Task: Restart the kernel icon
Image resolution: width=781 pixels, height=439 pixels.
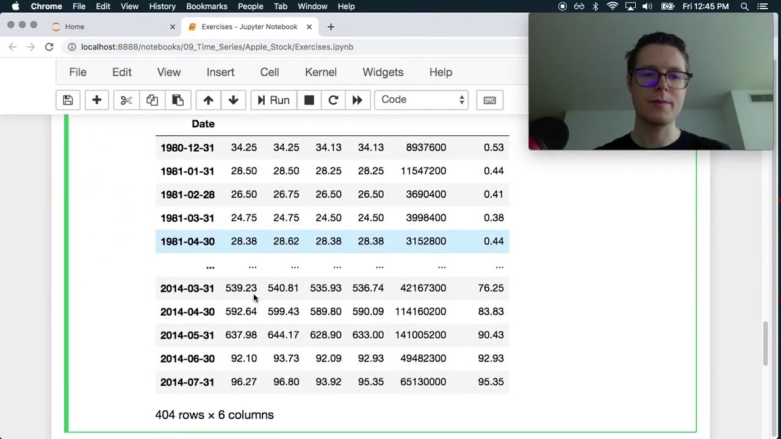Action: [333, 100]
